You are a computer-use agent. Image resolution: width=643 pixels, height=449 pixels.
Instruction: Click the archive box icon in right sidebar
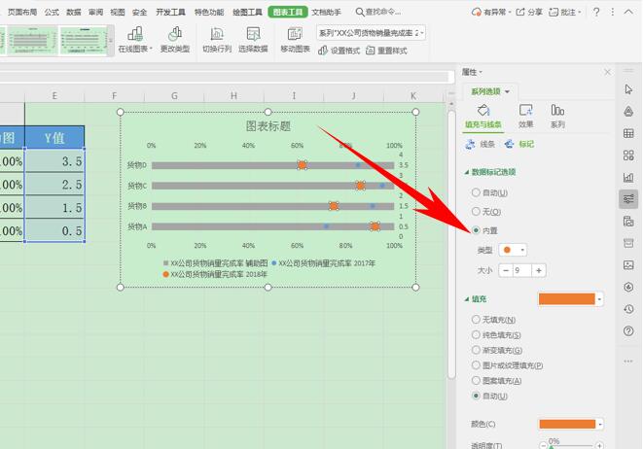628,243
